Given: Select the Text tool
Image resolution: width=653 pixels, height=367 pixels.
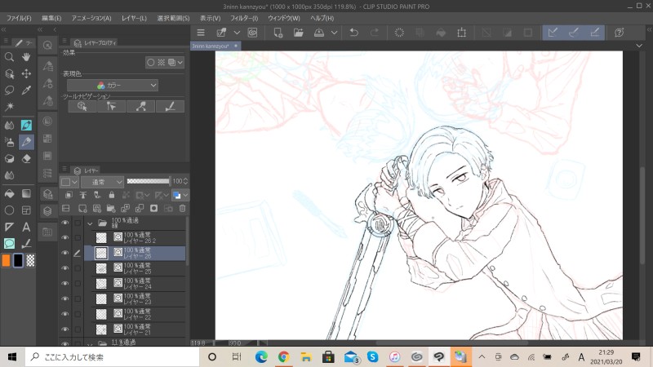Looking at the screenshot, I should (26, 227).
